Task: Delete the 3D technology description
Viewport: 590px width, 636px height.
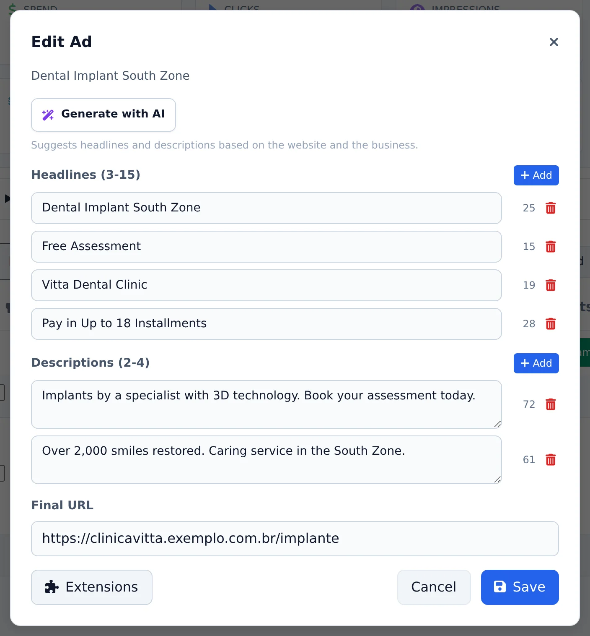Action: click(x=551, y=404)
